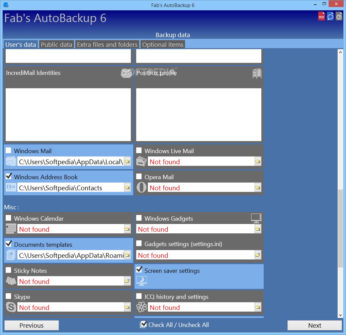
Task: Open the Optional items tab
Action: 163,44
